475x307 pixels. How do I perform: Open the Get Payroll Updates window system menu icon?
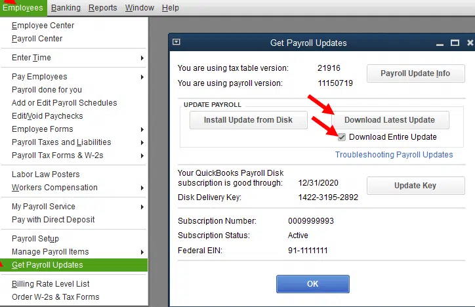click(176, 42)
